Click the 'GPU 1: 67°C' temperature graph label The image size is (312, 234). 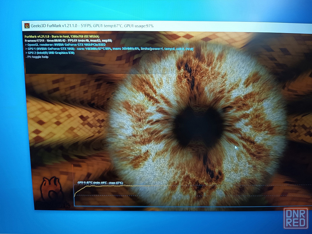pos(100,183)
